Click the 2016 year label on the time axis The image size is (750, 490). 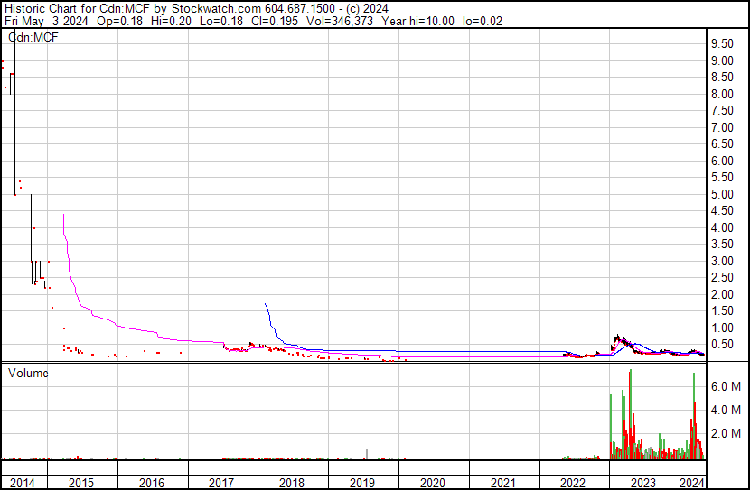tap(152, 483)
